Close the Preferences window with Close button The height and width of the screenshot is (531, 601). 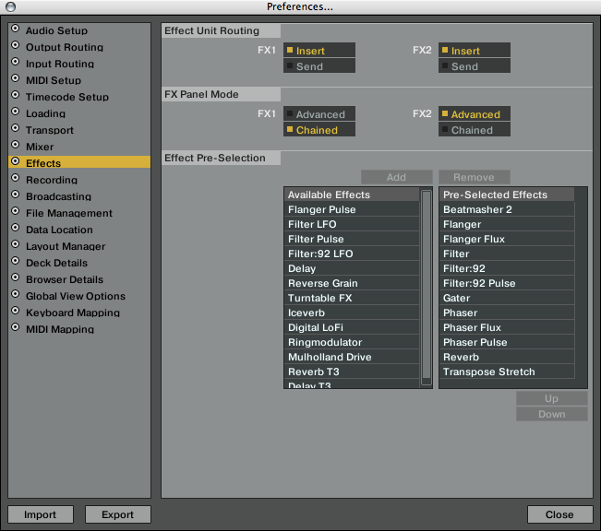pos(559,514)
